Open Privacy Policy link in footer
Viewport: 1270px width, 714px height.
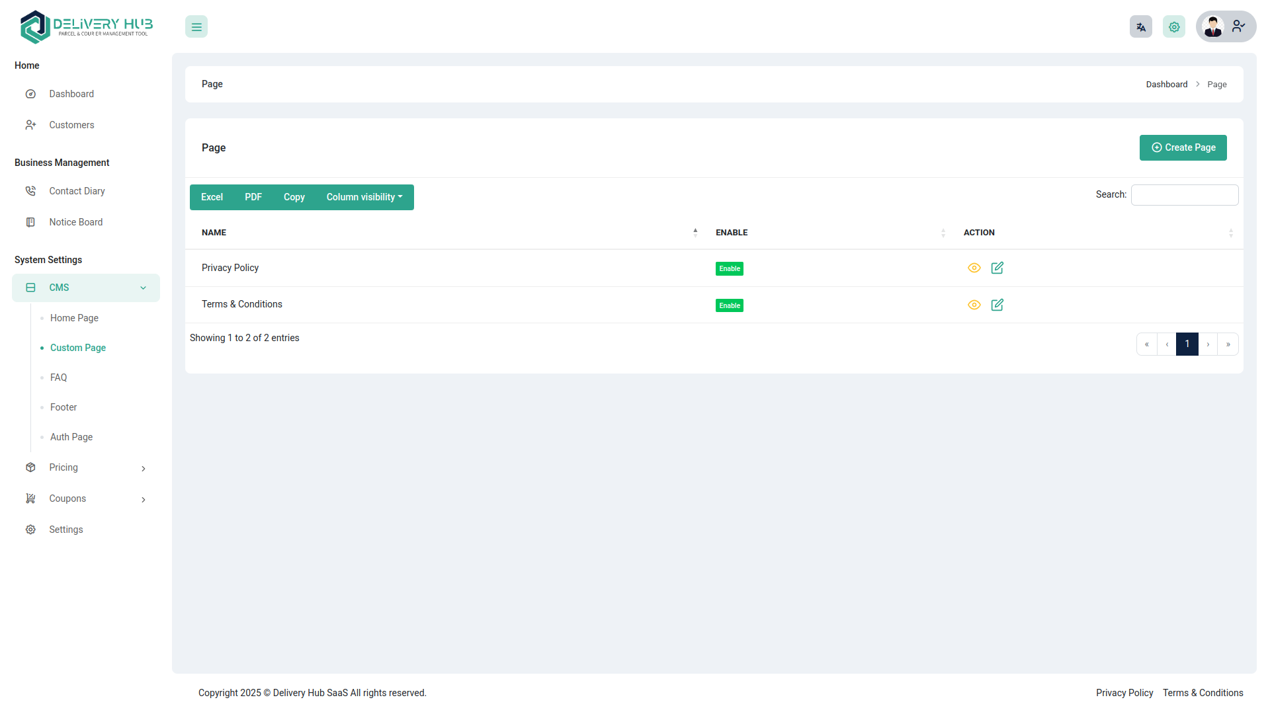pyautogui.click(x=1124, y=693)
